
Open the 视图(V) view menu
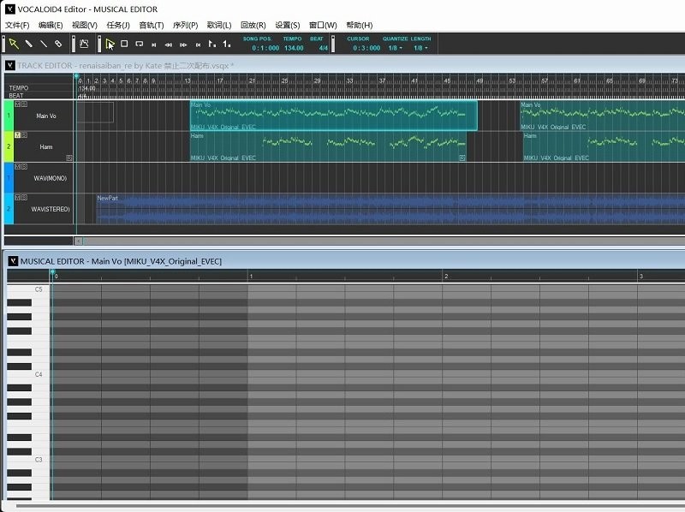(x=84, y=25)
